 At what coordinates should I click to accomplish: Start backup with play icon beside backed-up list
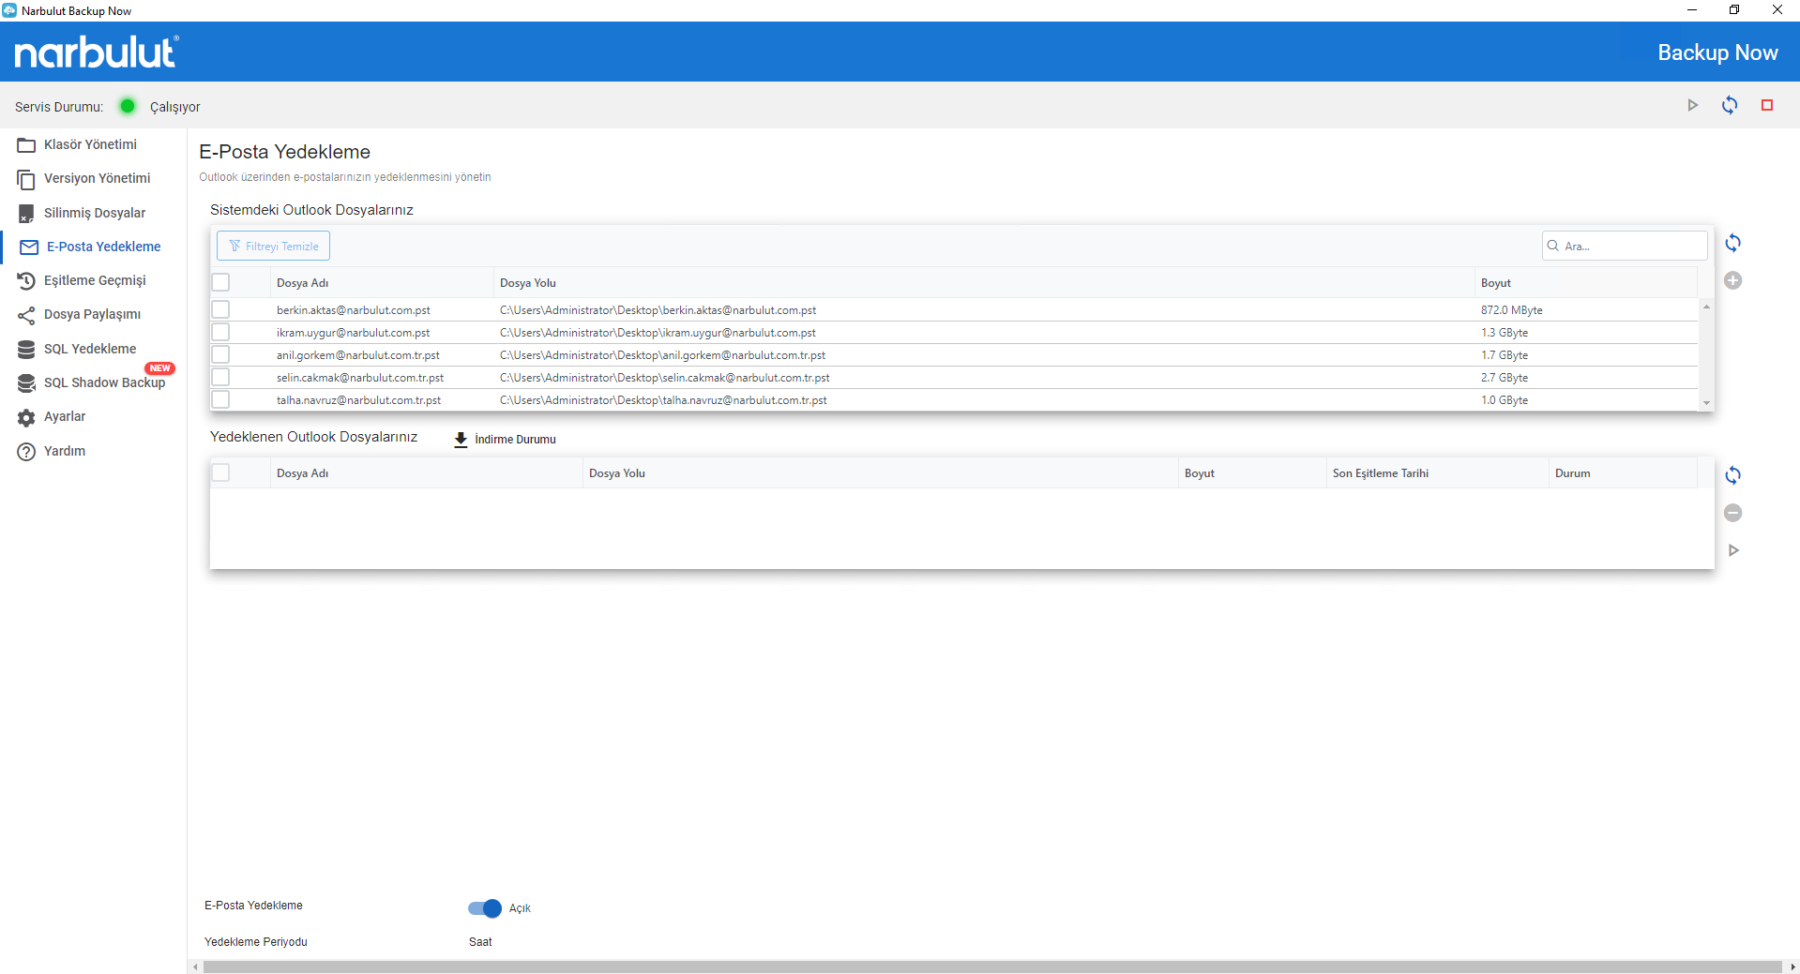click(x=1732, y=550)
